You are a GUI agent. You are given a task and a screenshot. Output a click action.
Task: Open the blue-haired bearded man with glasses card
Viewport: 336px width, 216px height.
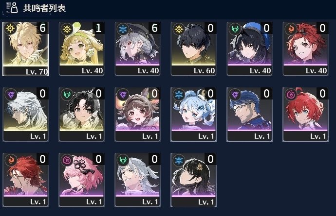click(249, 115)
